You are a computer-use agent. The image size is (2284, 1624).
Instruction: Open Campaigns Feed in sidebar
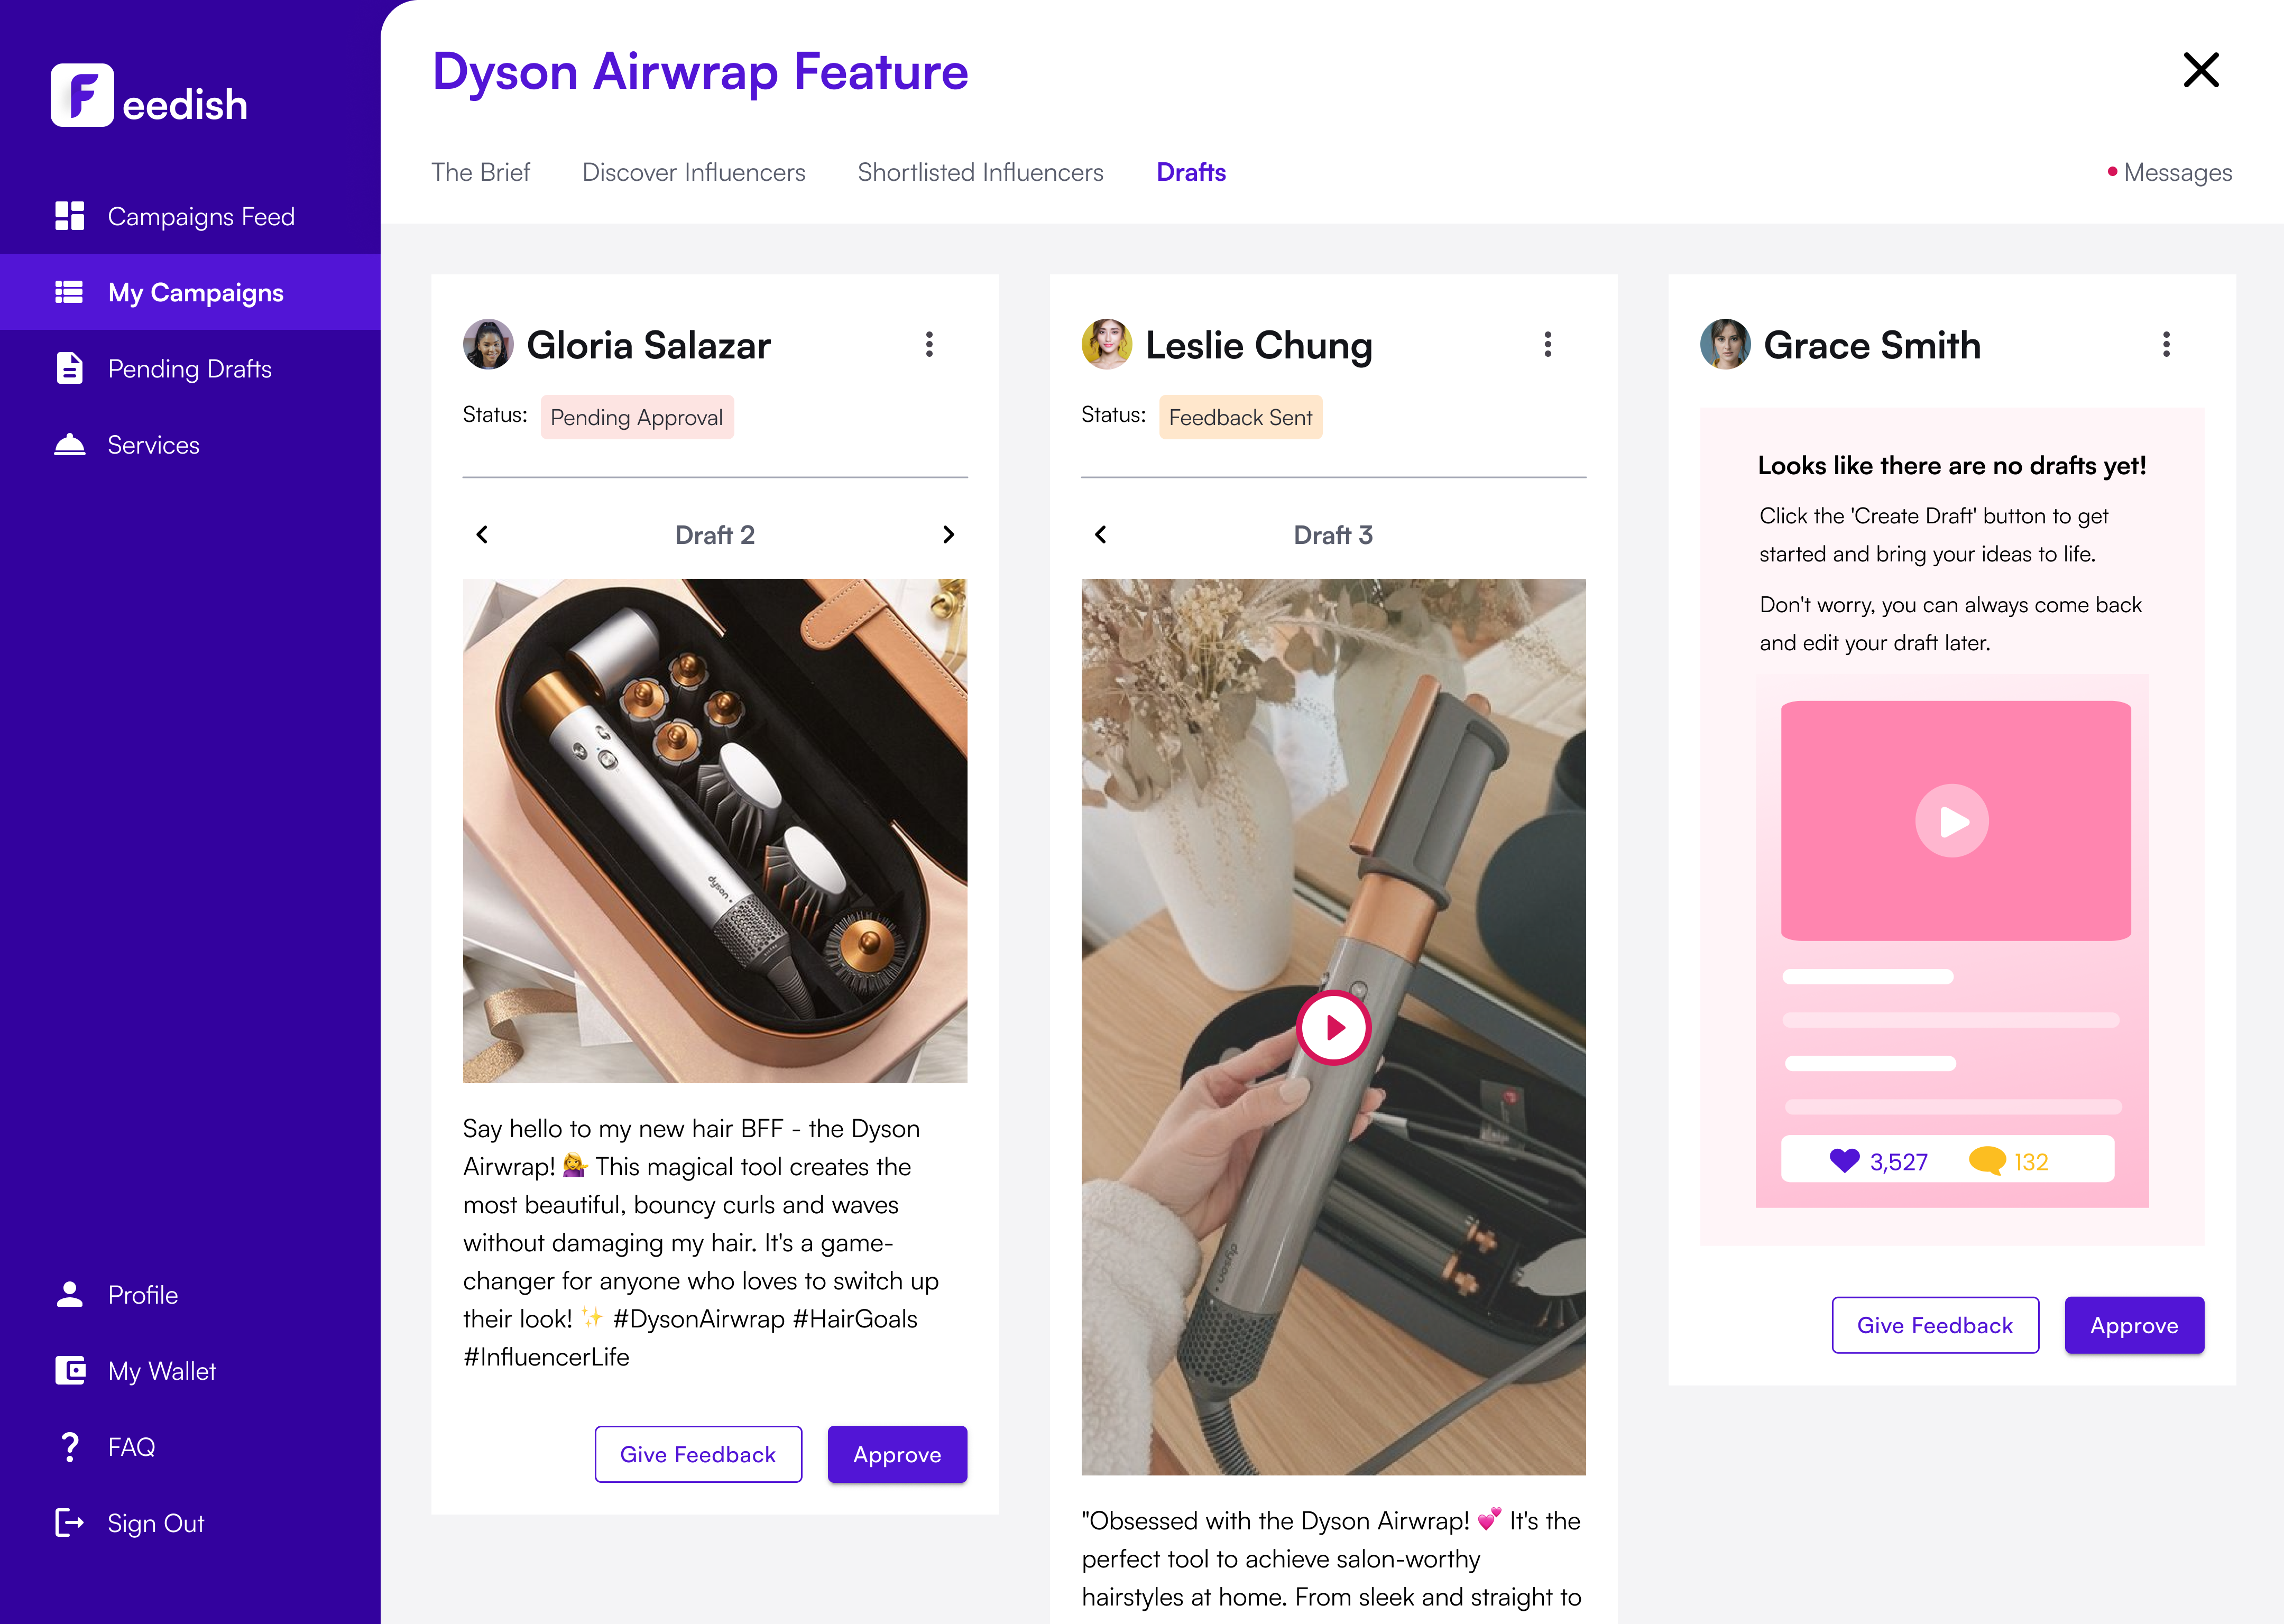pos(190,216)
